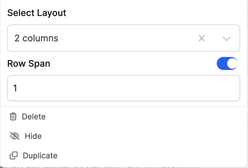
Task: Click the word "Hide" beside the eye icon
Action: click(33, 136)
